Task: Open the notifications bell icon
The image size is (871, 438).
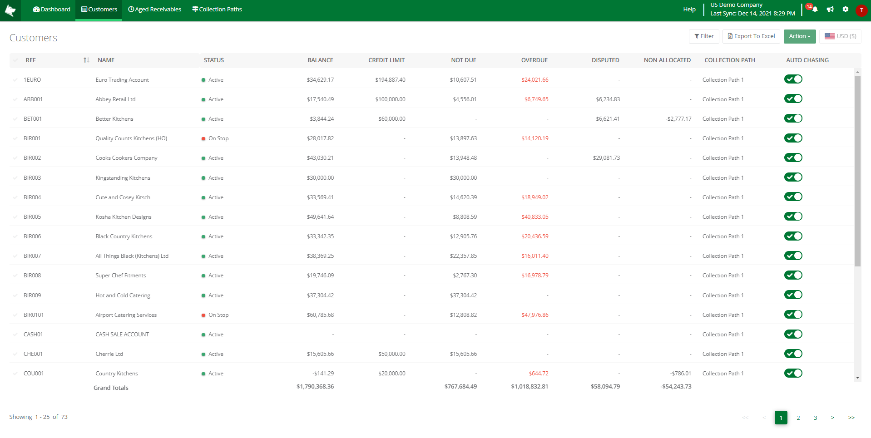Action: coord(815,10)
